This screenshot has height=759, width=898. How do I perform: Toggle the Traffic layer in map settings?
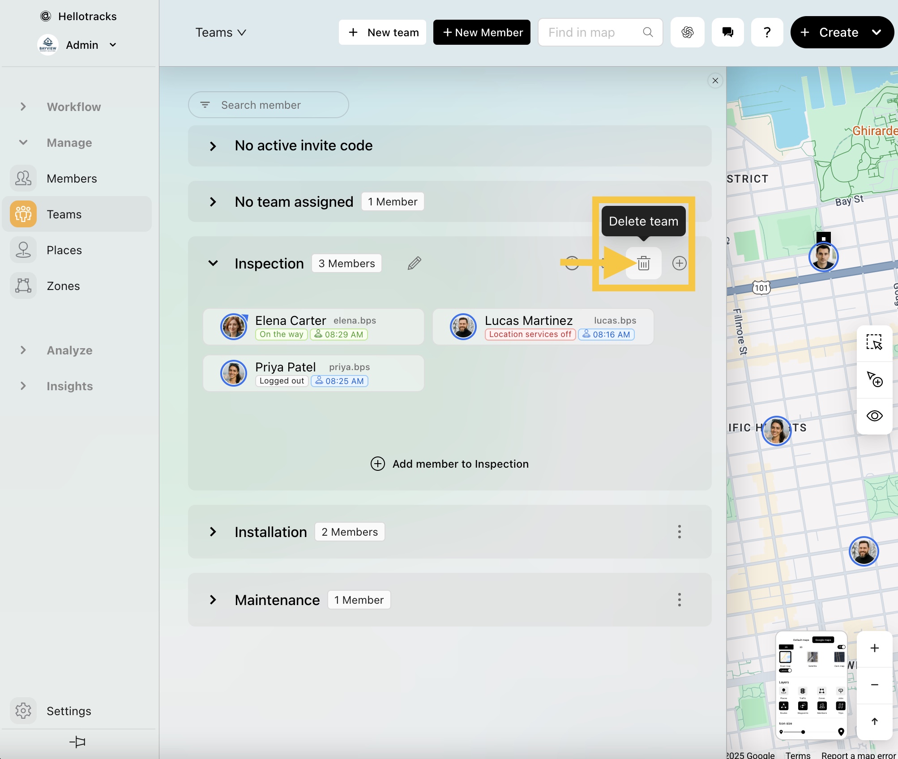803,691
